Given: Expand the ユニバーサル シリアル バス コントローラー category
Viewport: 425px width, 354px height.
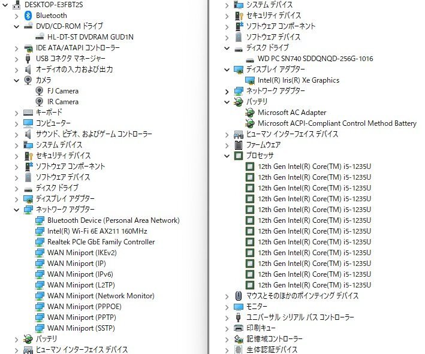Looking at the screenshot, I should 227,317.
